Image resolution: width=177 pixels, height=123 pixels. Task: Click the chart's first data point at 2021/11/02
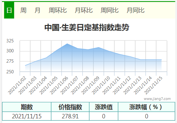pos(25,65)
